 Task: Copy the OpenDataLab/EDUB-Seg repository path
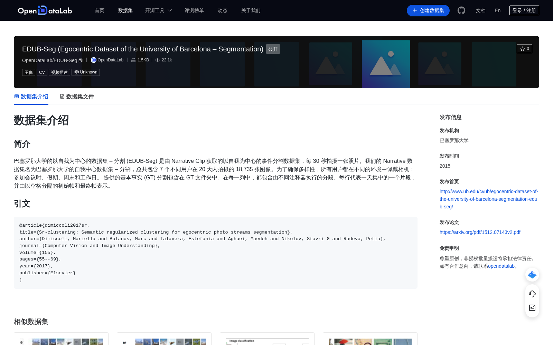pos(81,60)
